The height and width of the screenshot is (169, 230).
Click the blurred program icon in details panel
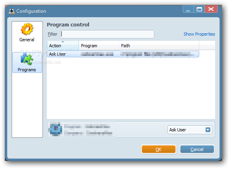(55, 129)
